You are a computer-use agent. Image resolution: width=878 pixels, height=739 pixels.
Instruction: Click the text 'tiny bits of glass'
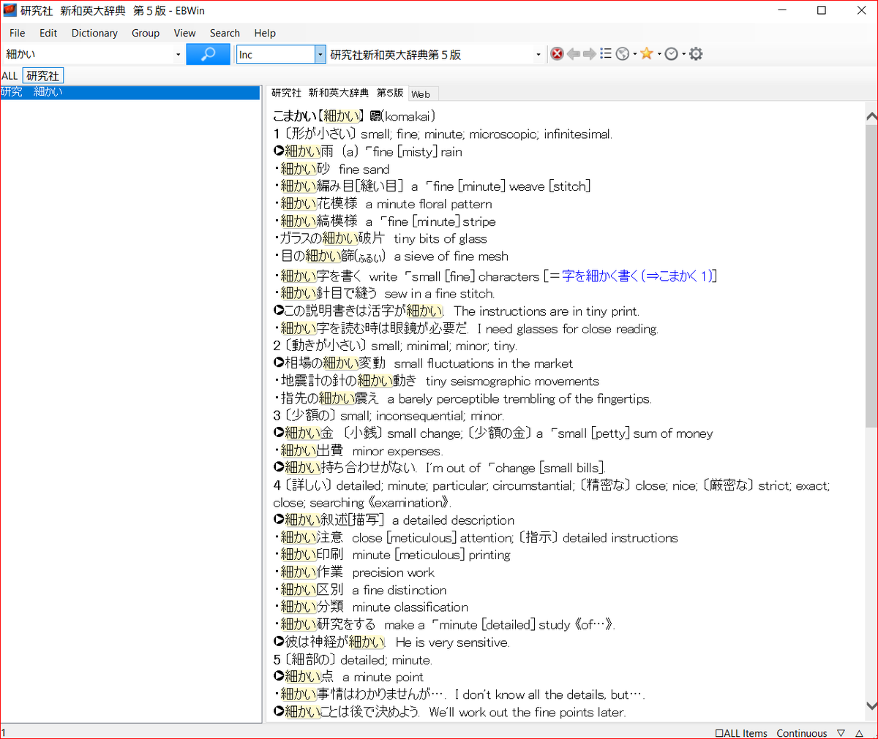[x=440, y=239]
